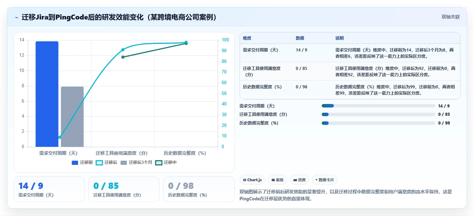Click the 双轴关联 tag
The image size is (474, 216).
tap(451, 17)
